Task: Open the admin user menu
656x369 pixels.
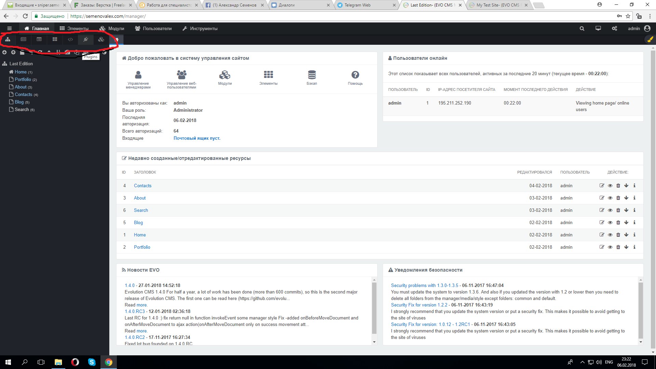Action: pos(639,28)
